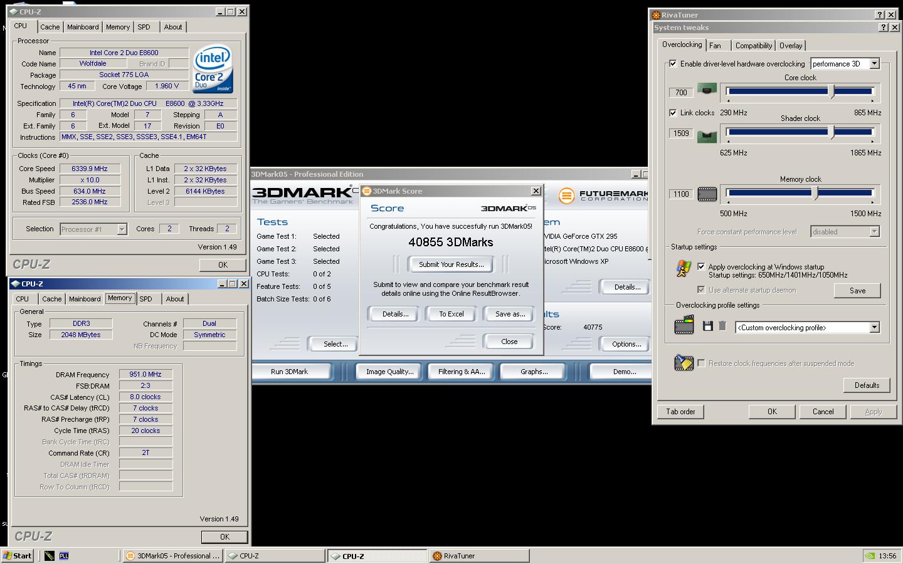Click the Windows startup settings icon

[684, 269]
